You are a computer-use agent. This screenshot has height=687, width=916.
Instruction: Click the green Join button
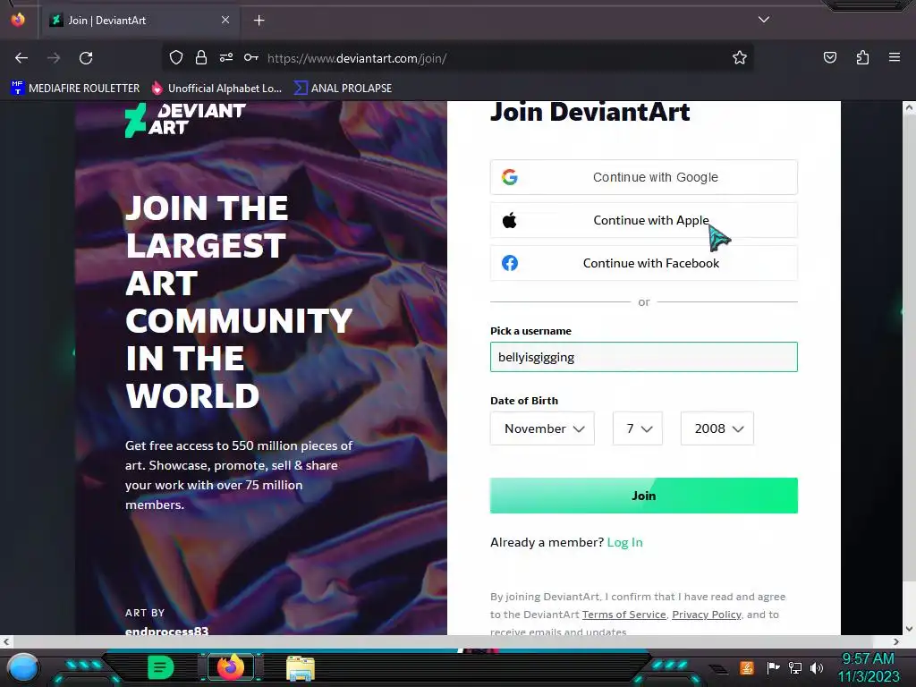click(644, 496)
